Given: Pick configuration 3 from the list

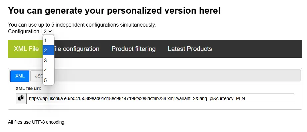Looking at the screenshot, I should pos(48,61).
